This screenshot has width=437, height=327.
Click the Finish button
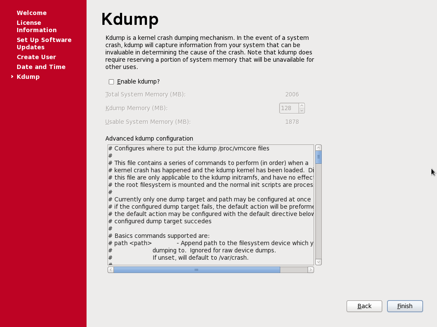tap(405, 306)
